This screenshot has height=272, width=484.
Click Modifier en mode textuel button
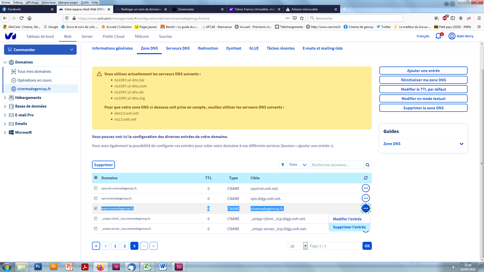(x=423, y=99)
